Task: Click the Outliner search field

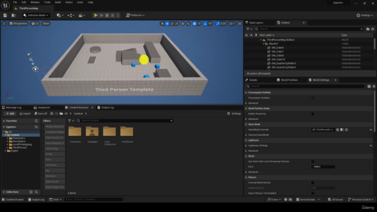Action: [309, 29]
